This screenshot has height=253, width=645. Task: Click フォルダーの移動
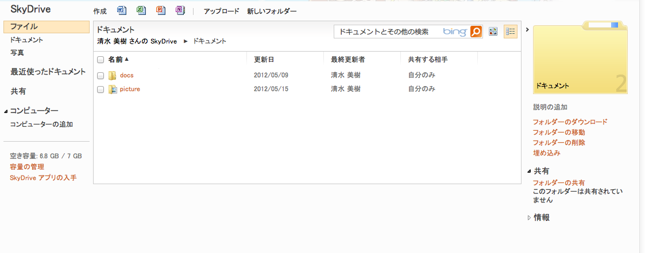tap(559, 133)
